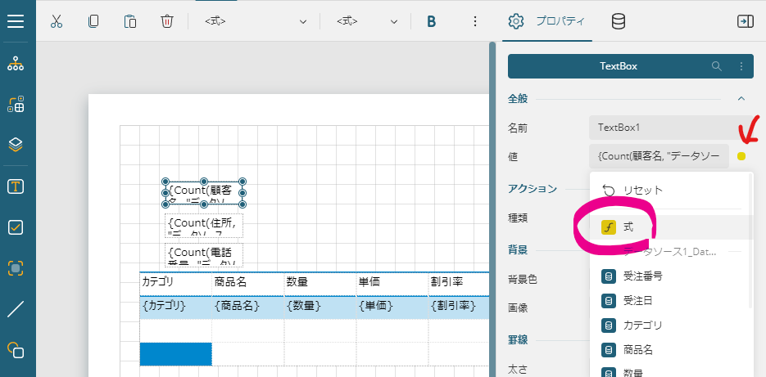Choose 式 from the context menu

pyautogui.click(x=628, y=227)
